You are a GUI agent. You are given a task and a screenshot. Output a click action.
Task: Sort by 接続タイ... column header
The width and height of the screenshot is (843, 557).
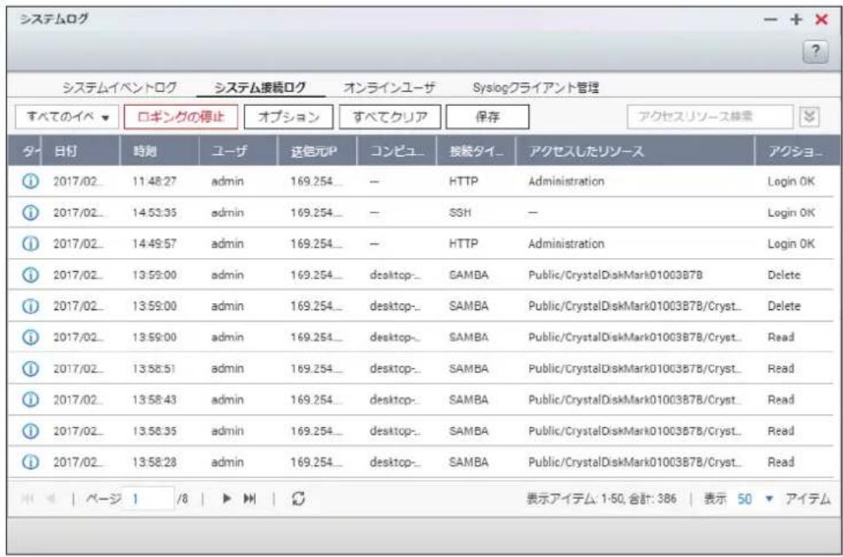pyautogui.click(x=476, y=151)
